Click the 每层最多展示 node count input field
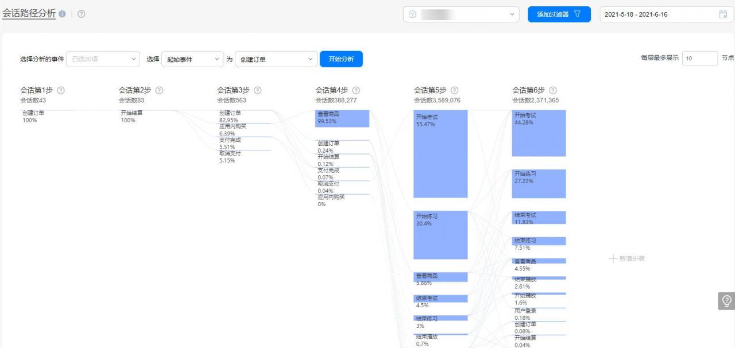735x348 pixels. [699, 57]
